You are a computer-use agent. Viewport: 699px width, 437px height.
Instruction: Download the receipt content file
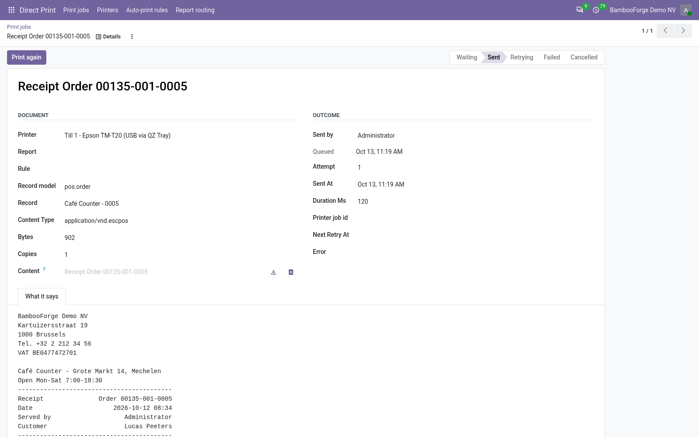tap(273, 272)
